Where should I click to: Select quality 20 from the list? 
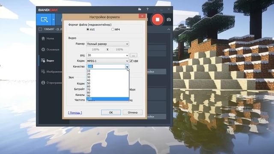click(107, 74)
